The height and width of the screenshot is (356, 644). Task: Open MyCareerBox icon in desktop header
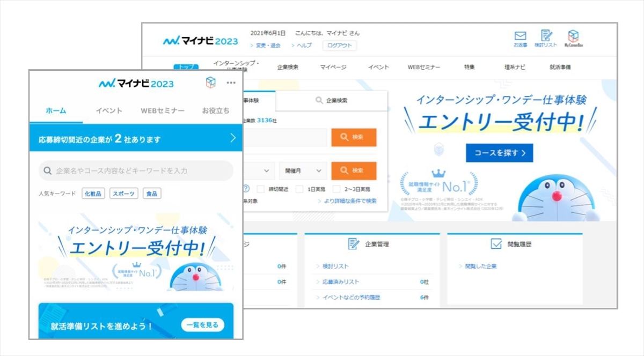pos(574,39)
